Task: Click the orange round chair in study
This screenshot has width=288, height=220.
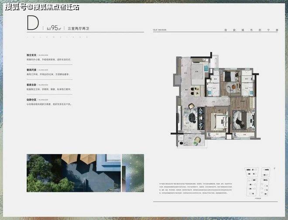Action: tap(233, 87)
